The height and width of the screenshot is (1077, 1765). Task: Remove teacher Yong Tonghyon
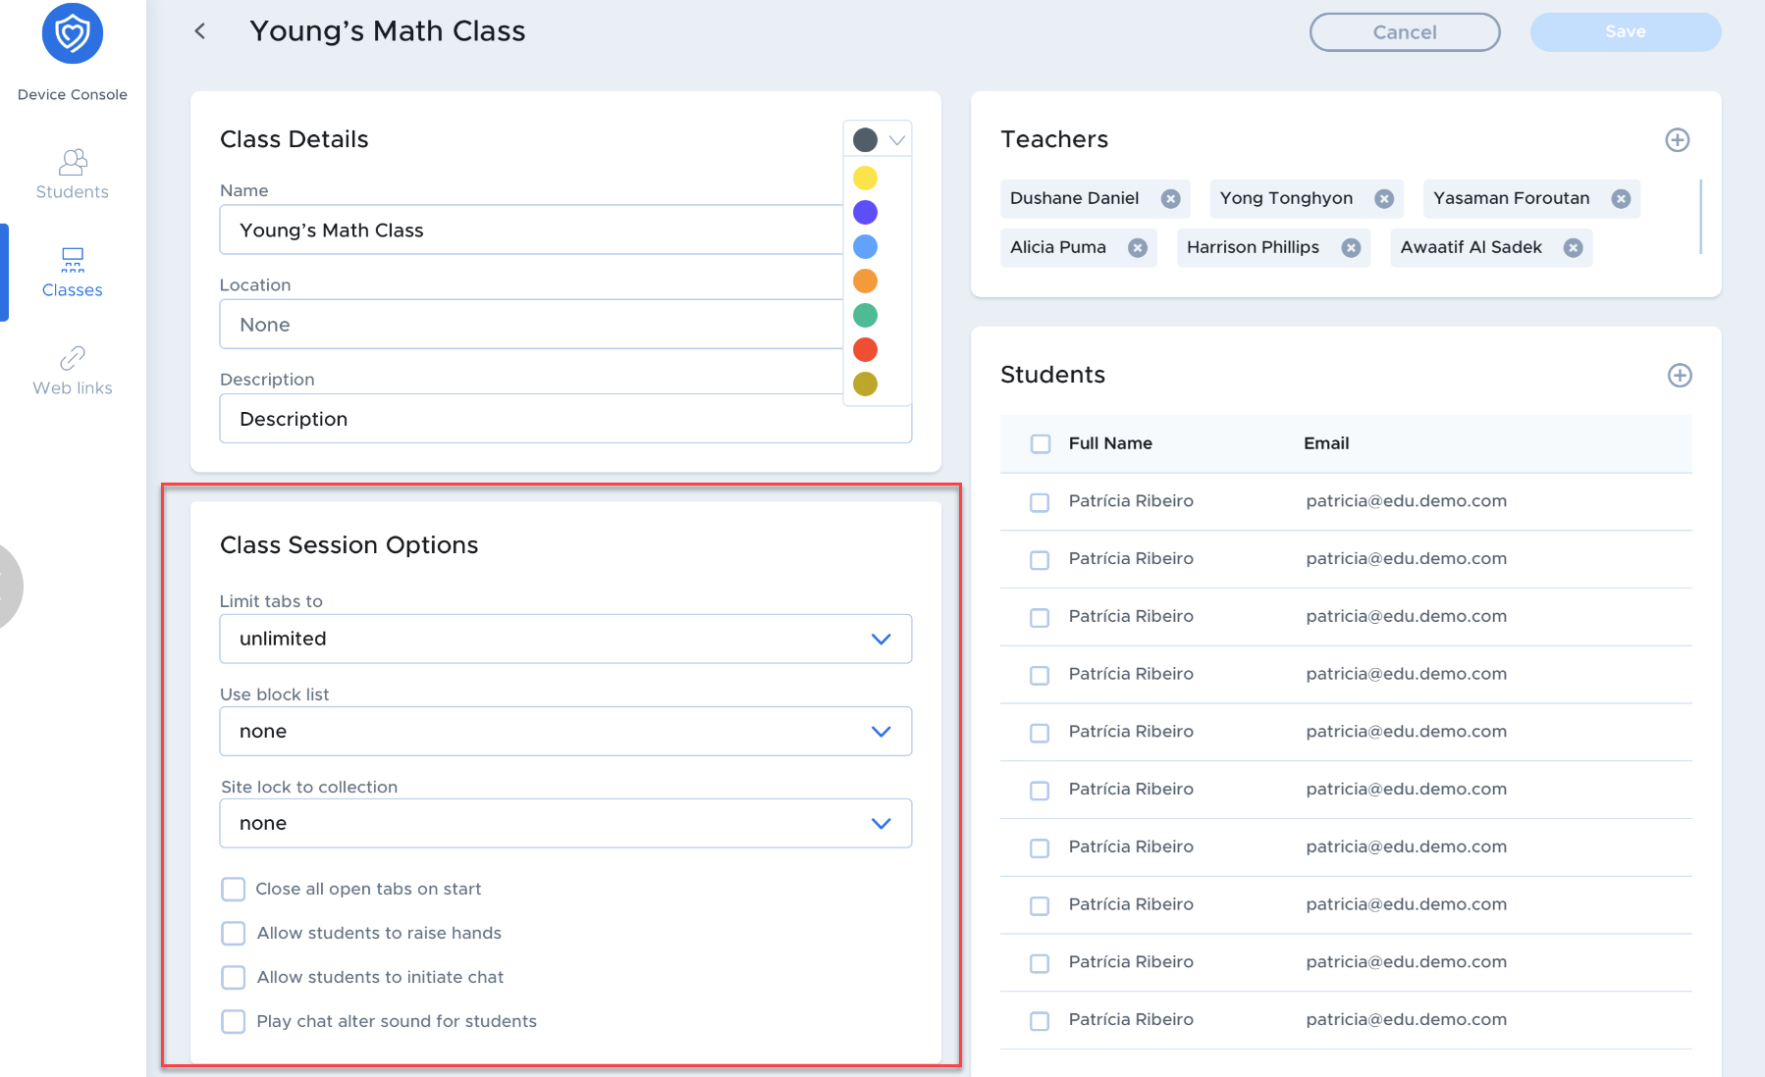coord(1384,199)
